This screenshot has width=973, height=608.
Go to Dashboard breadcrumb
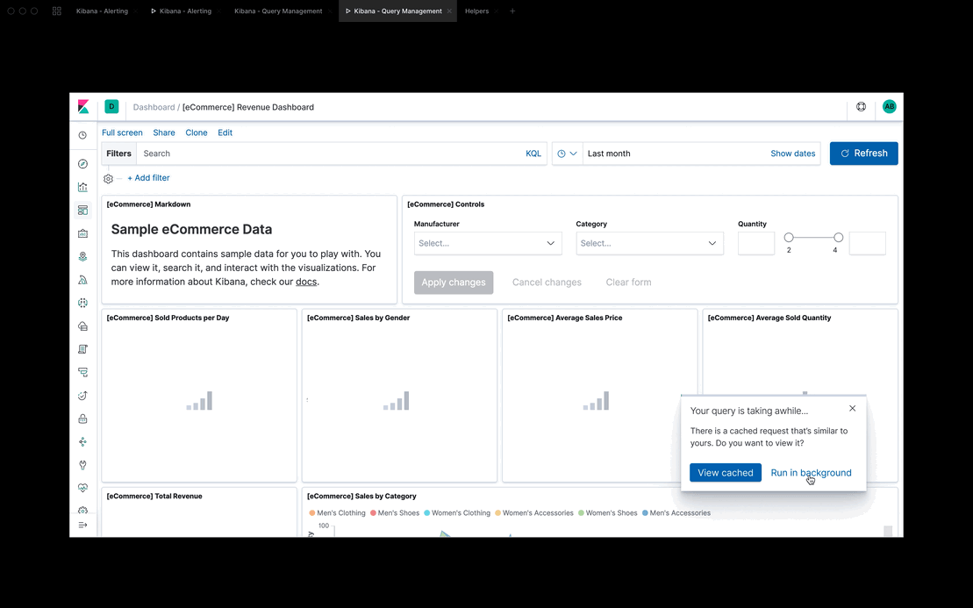(x=154, y=107)
